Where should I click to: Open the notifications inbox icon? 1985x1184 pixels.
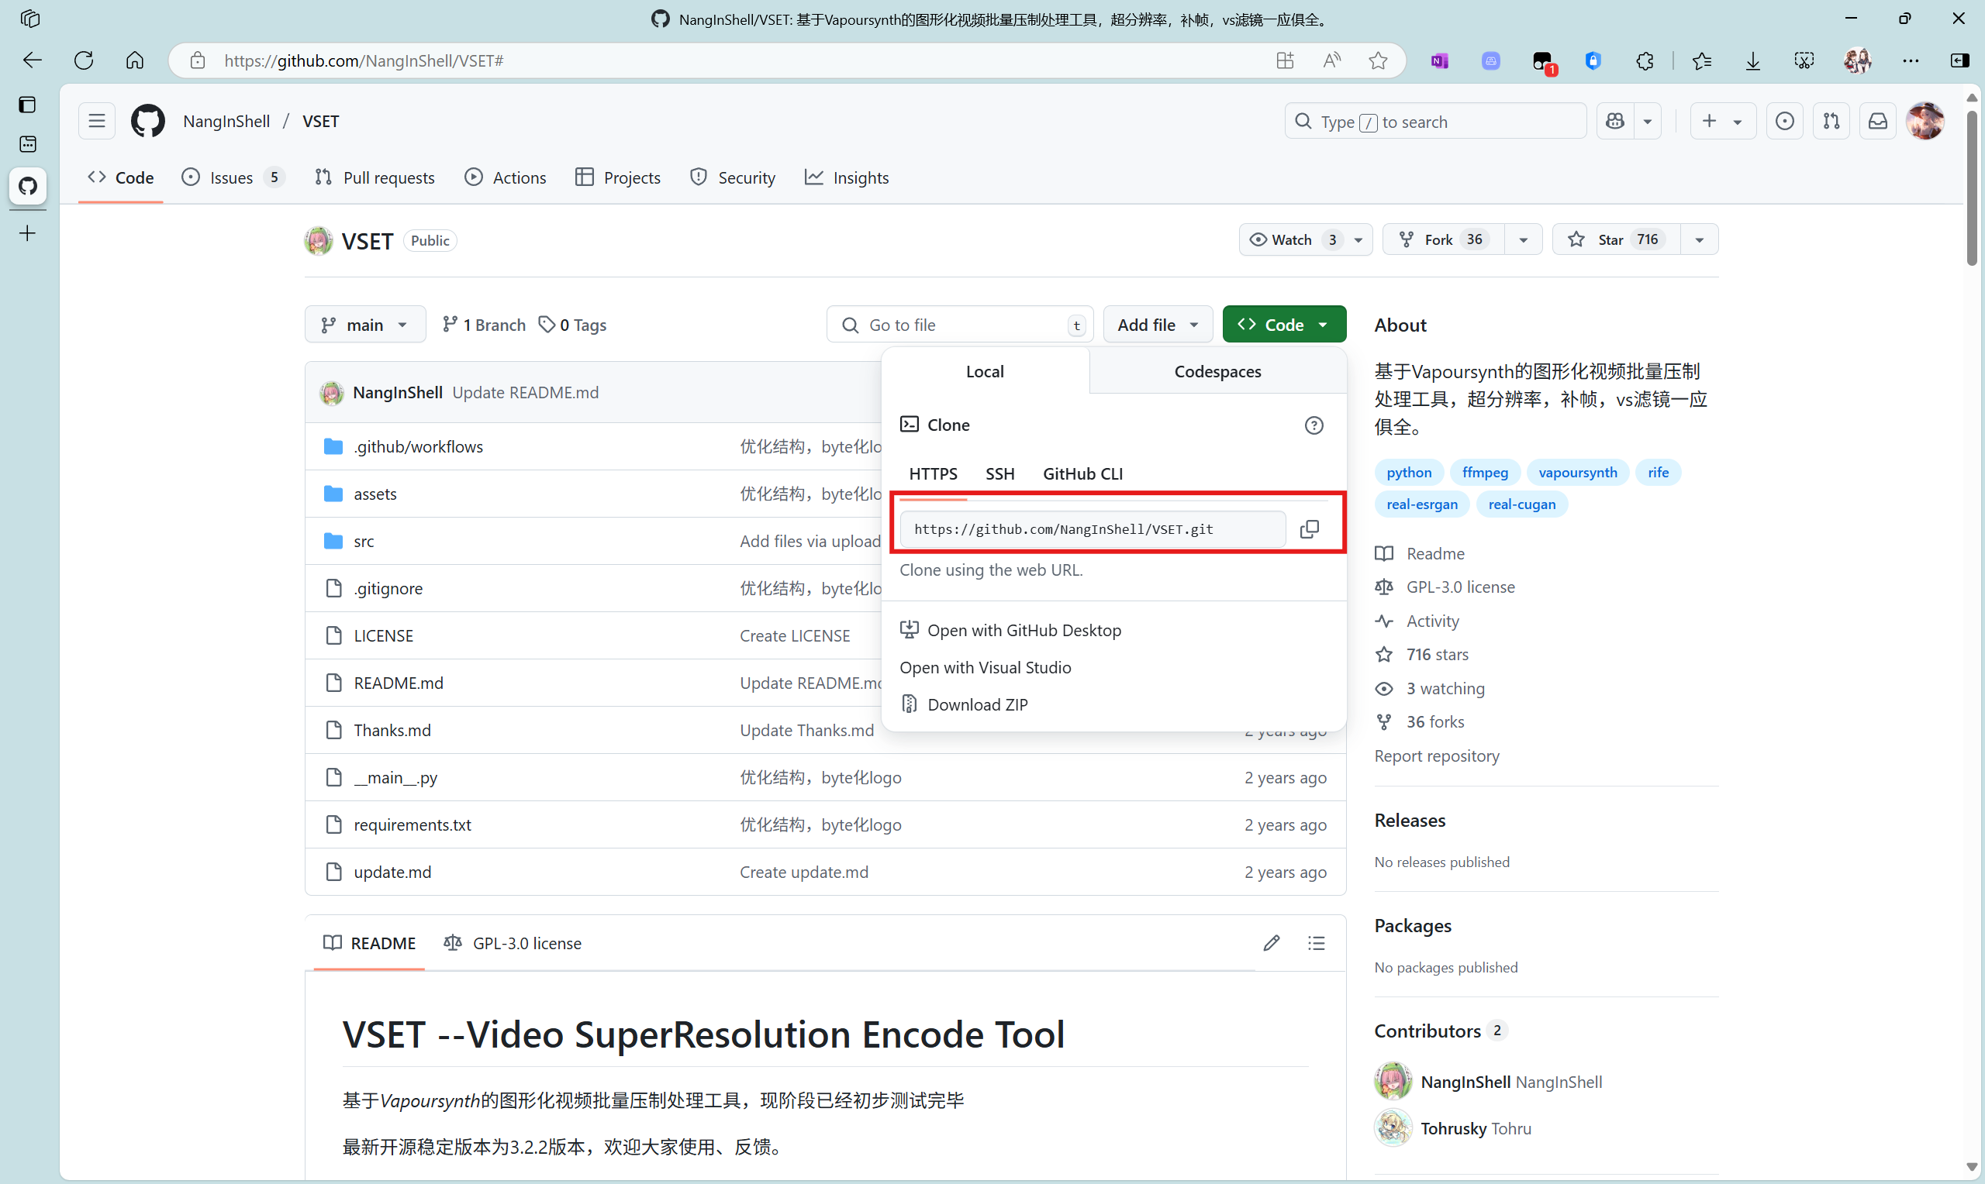[x=1877, y=122]
